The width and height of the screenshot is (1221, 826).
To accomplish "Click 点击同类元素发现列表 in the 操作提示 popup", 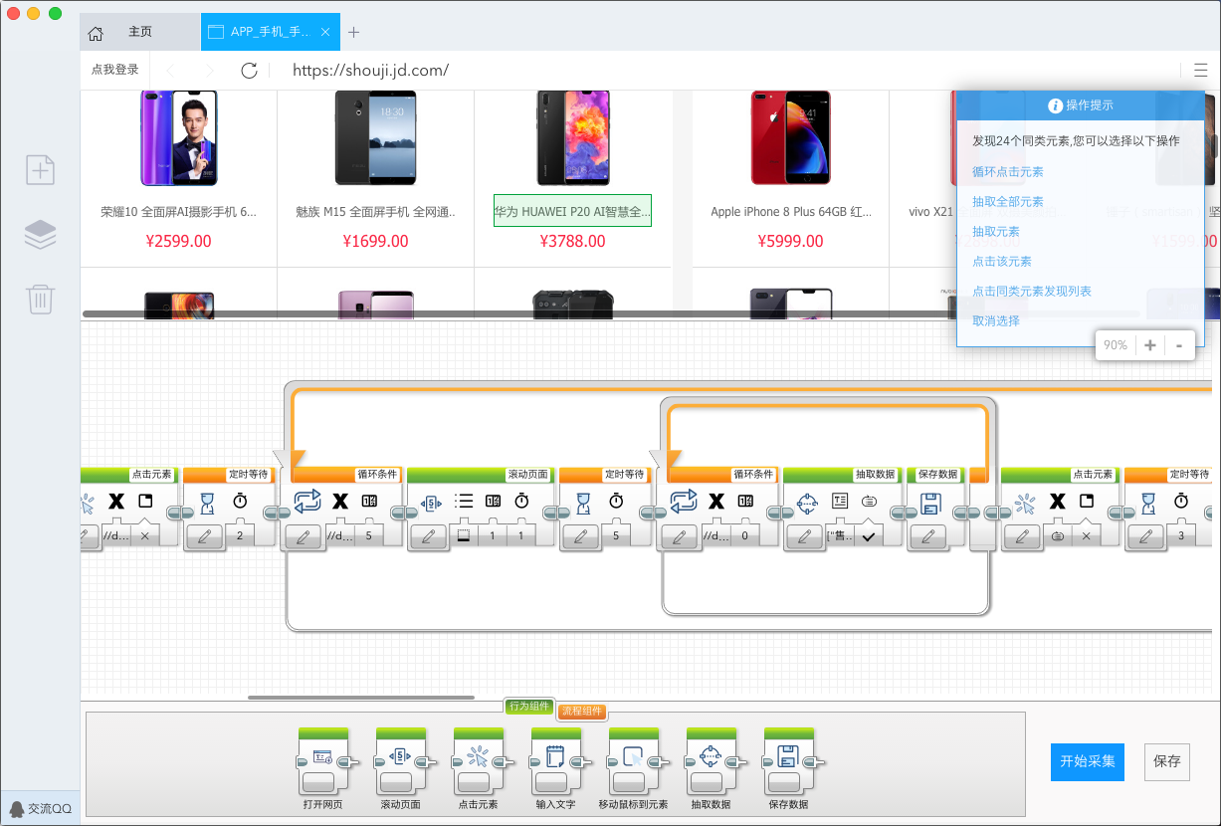I will click(x=1032, y=292).
